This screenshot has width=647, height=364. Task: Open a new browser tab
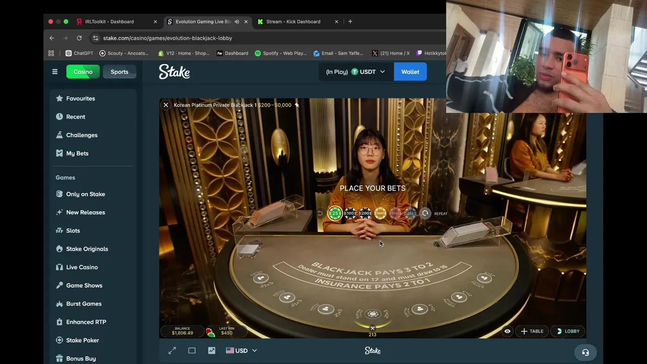tap(350, 21)
